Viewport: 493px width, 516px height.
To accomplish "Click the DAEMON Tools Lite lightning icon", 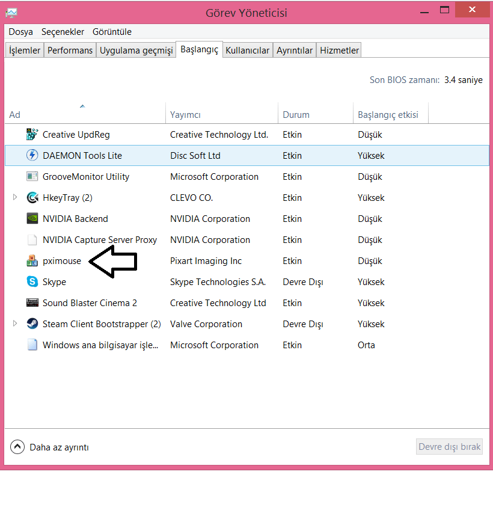I will (32, 155).
